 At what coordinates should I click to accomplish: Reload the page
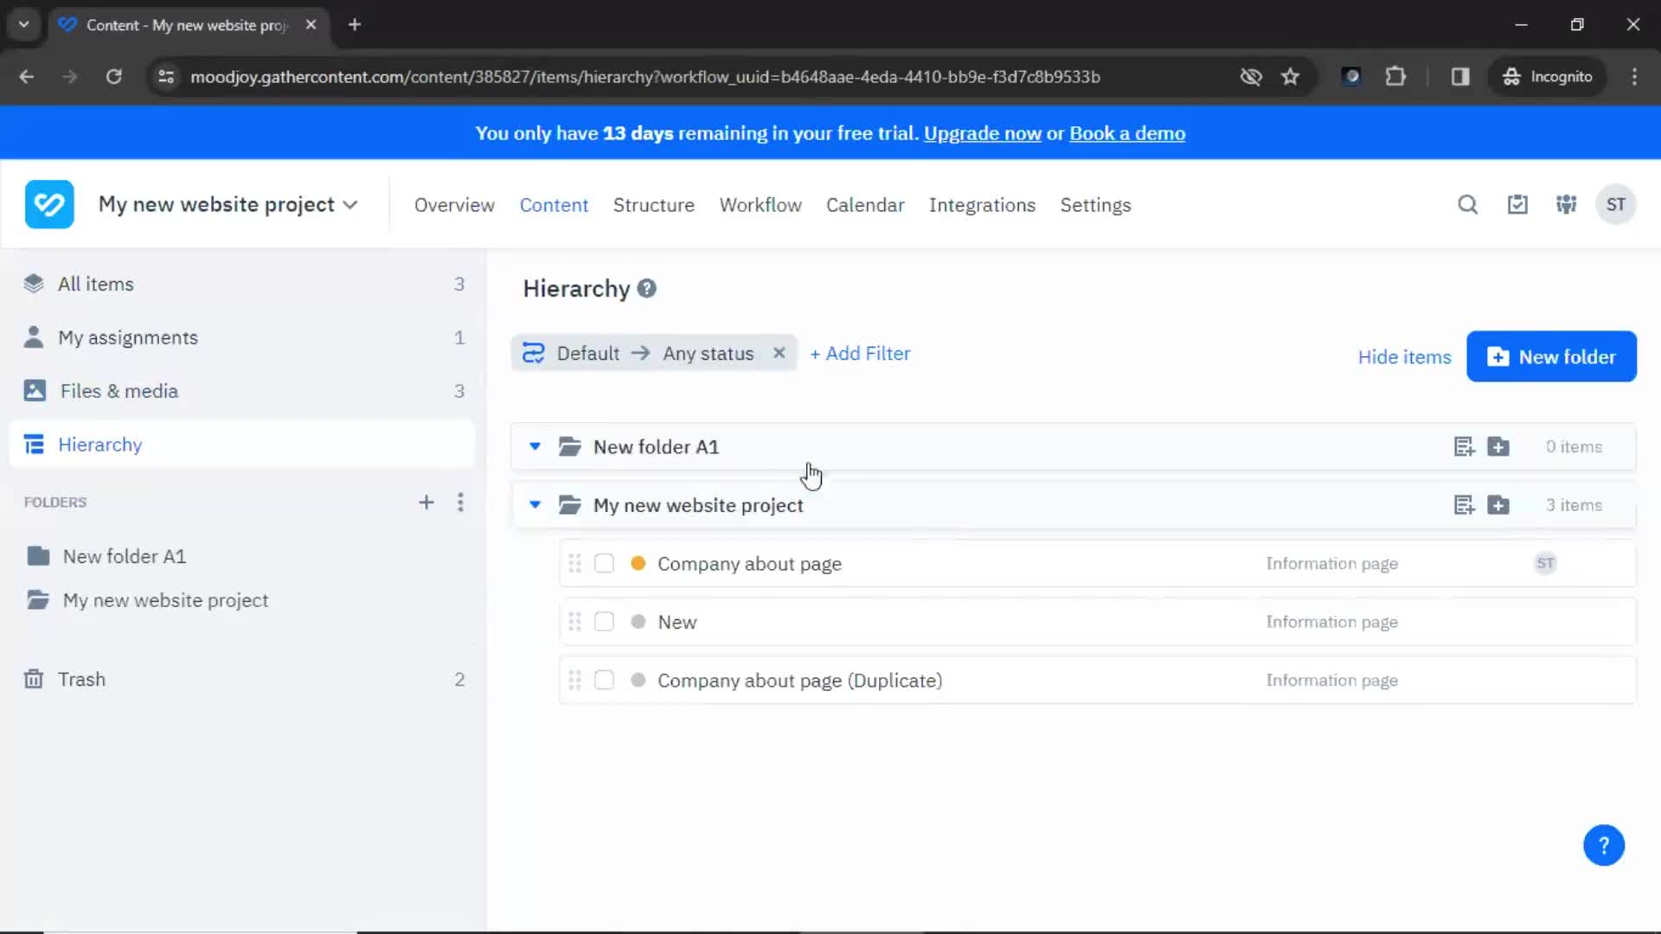[x=113, y=77]
